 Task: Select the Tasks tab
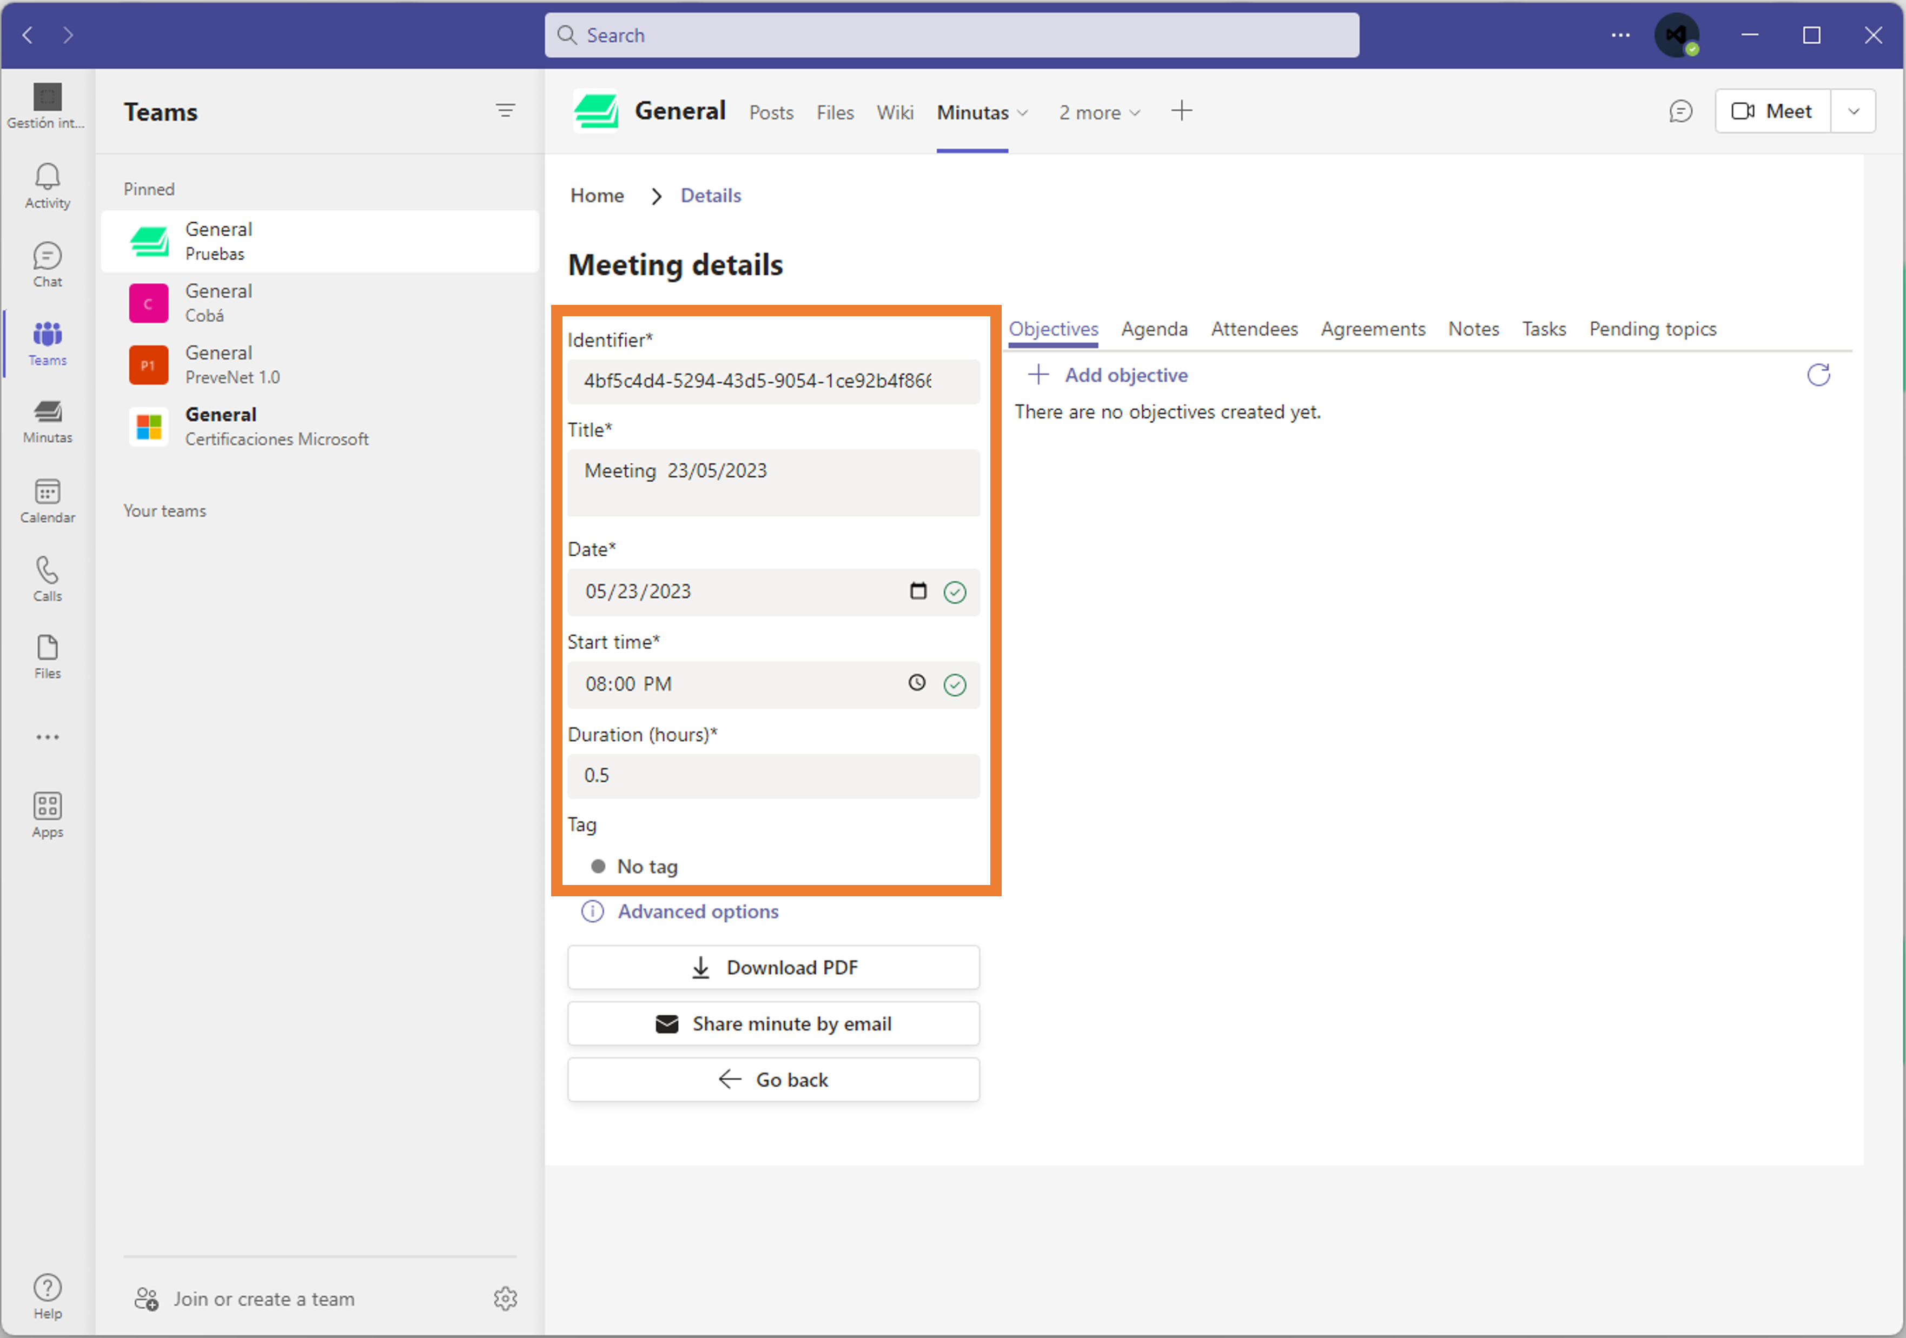pyautogui.click(x=1544, y=329)
